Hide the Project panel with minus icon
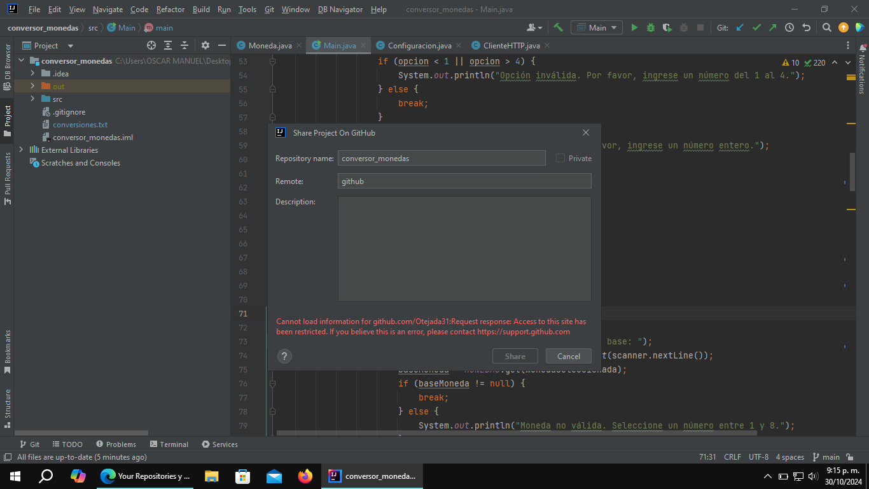The width and height of the screenshot is (869, 489). pos(221,45)
